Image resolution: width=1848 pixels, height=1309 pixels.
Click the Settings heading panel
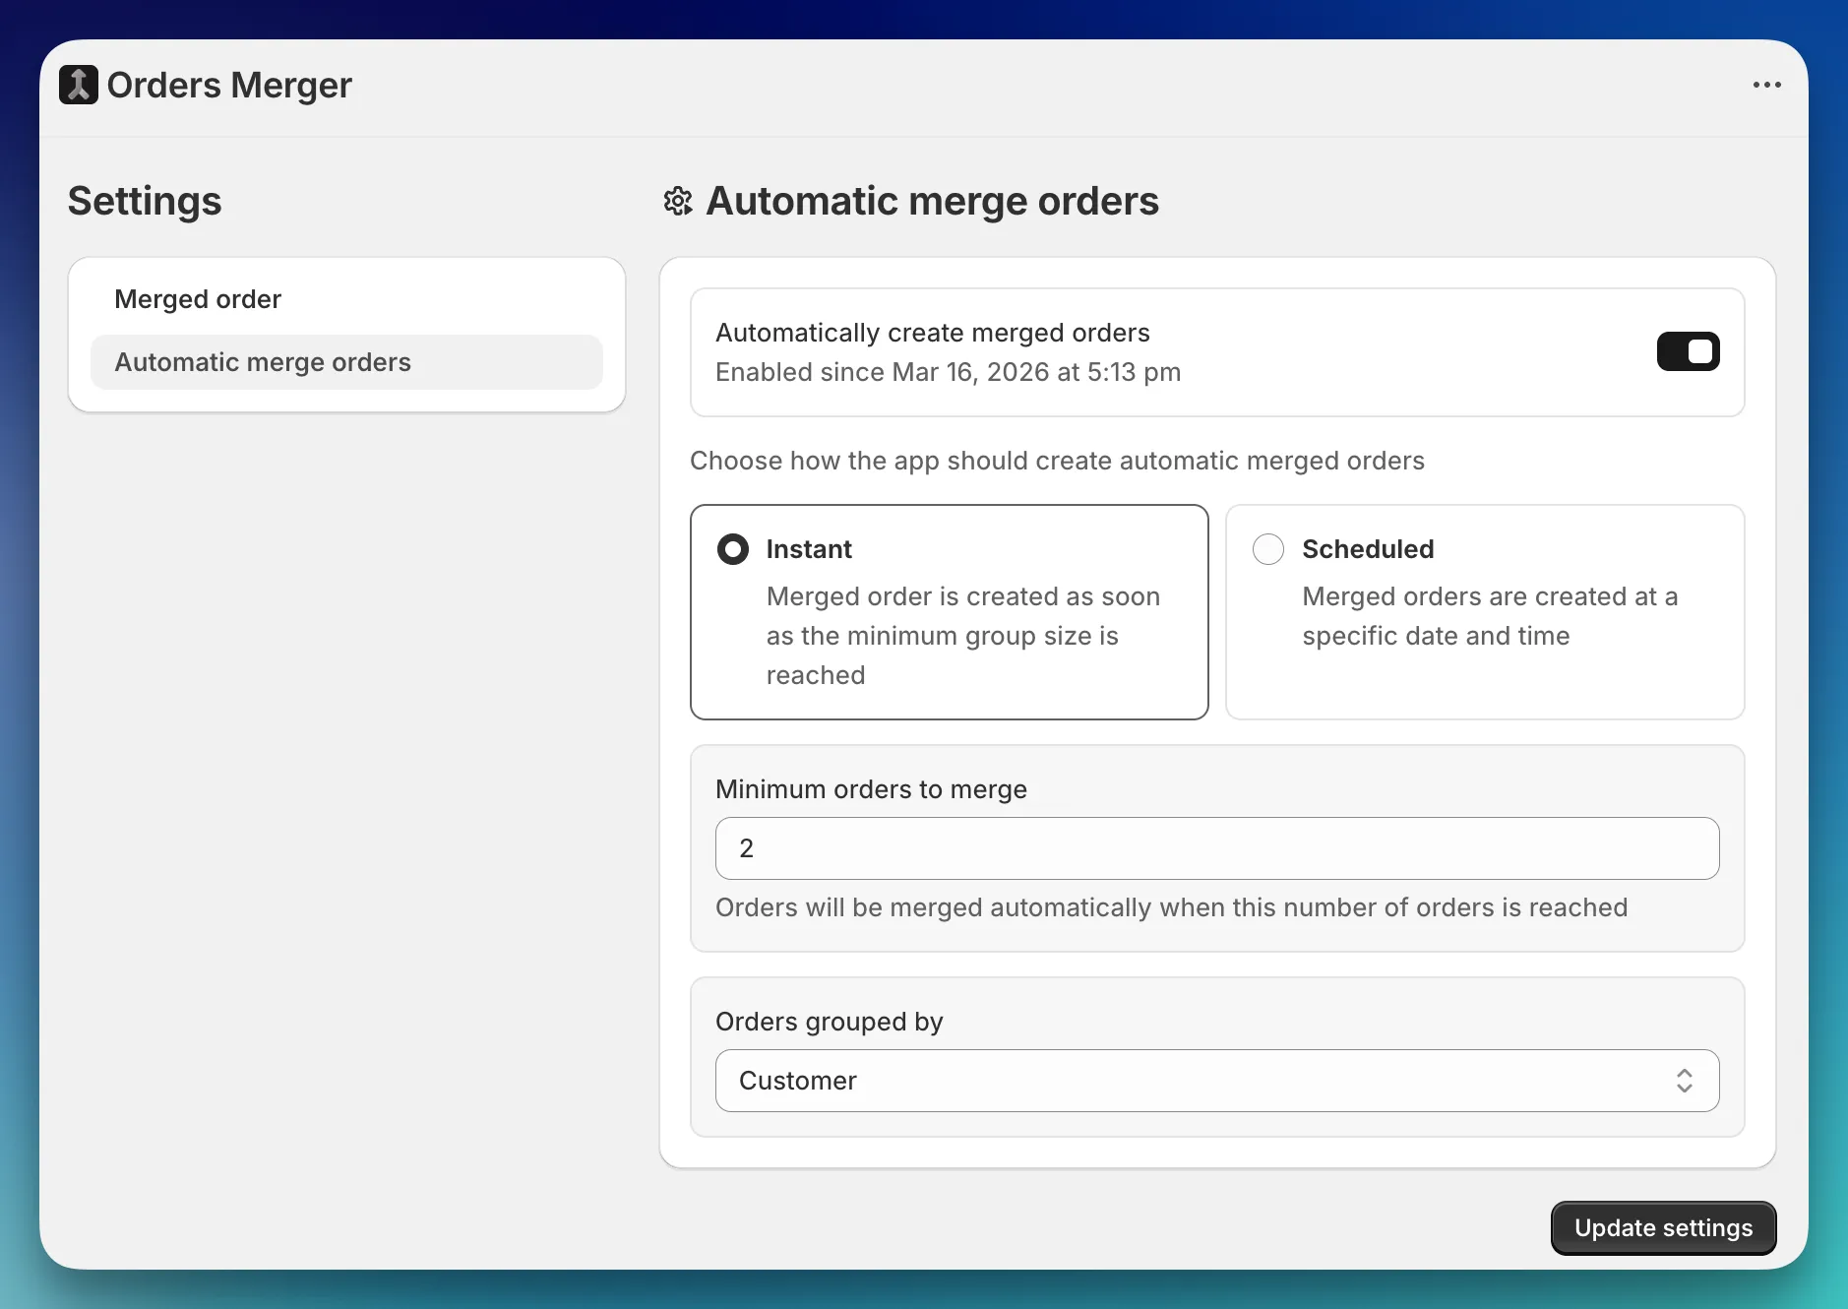pos(144,201)
